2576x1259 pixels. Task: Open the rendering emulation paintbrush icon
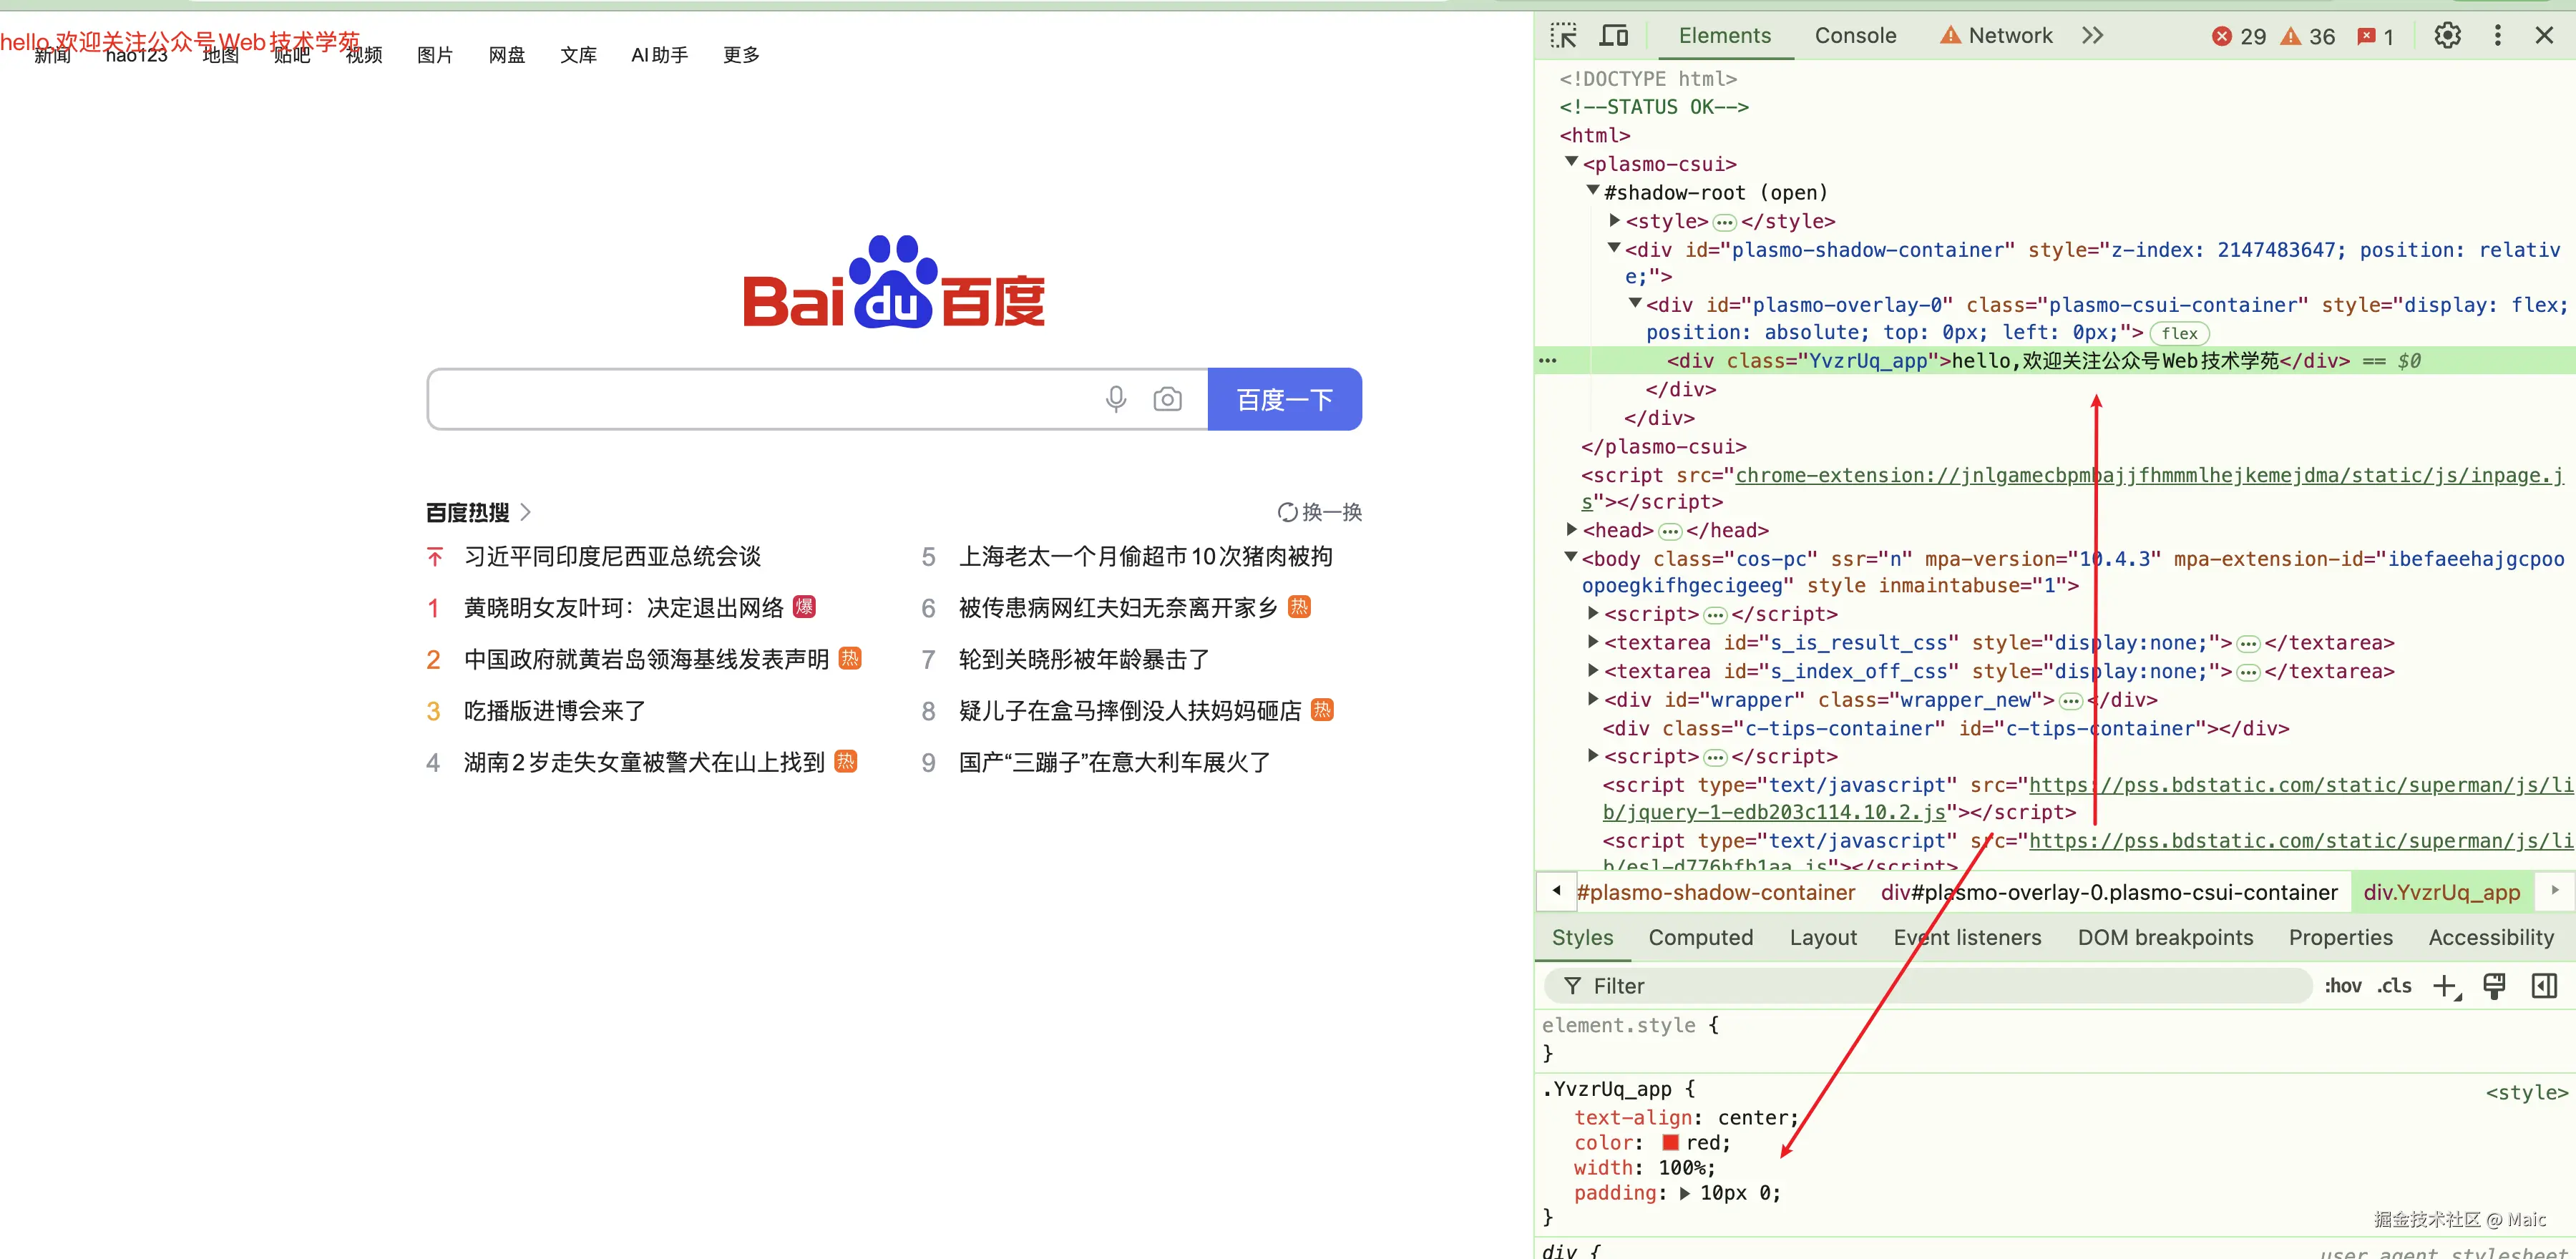click(2494, 986)
